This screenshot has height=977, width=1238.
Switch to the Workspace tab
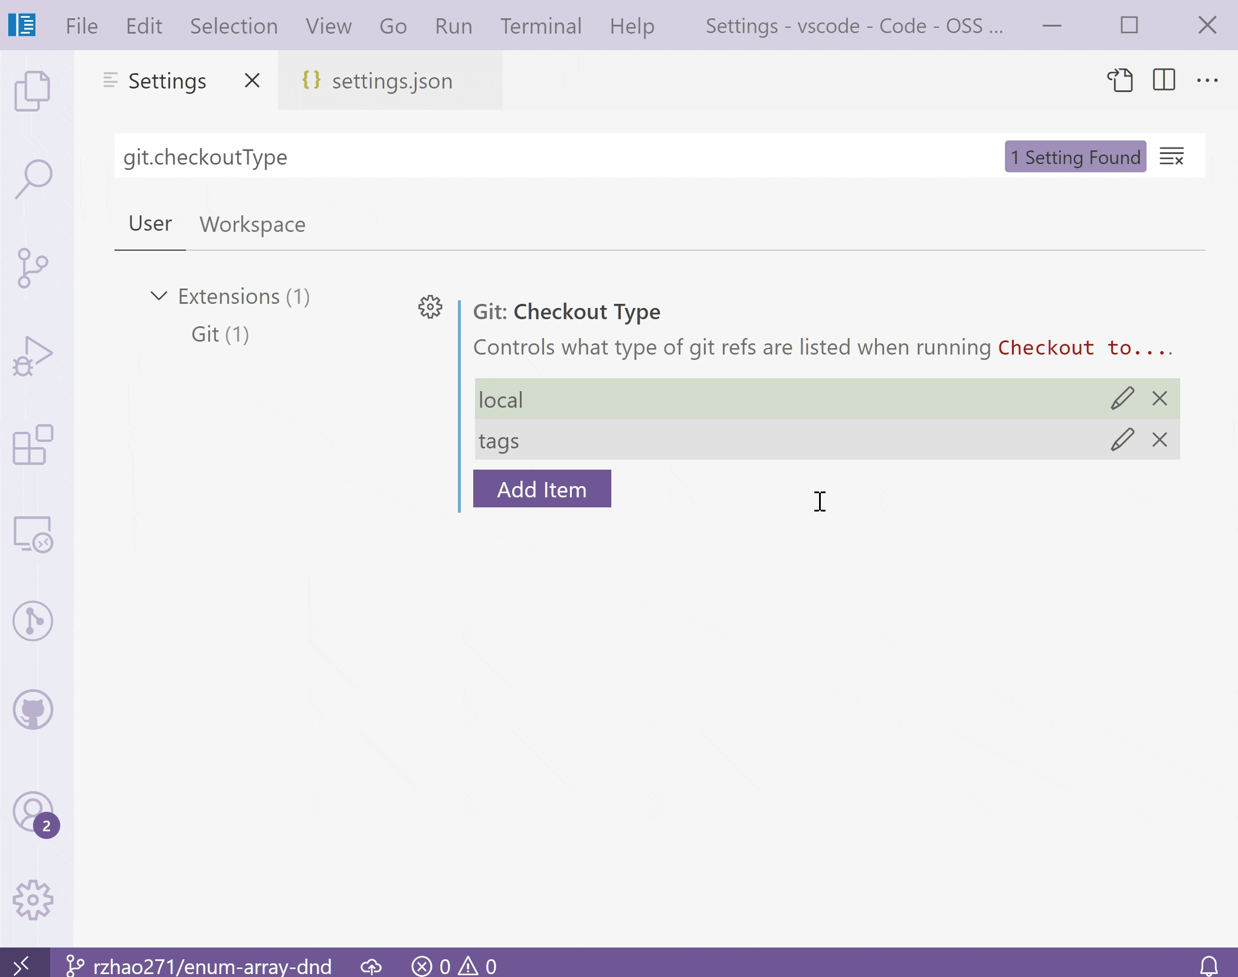click(253, 223)
